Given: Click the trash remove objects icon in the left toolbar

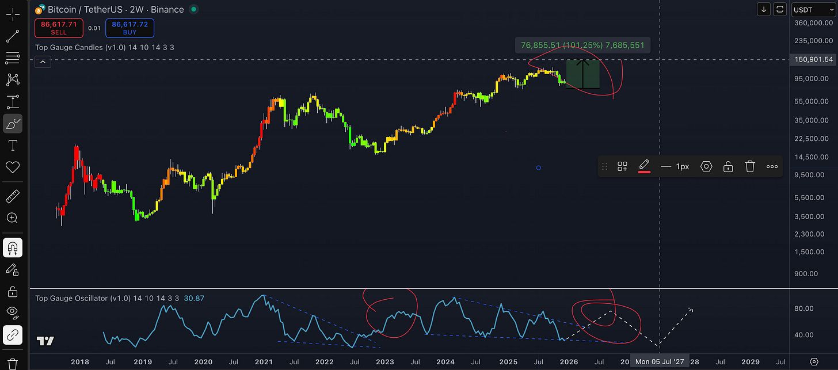Looking at the screenshot, I should tap(13, 364).
